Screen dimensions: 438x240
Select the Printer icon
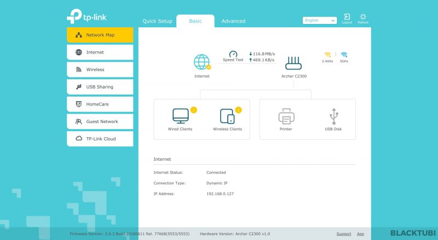[x=286, y=116]
